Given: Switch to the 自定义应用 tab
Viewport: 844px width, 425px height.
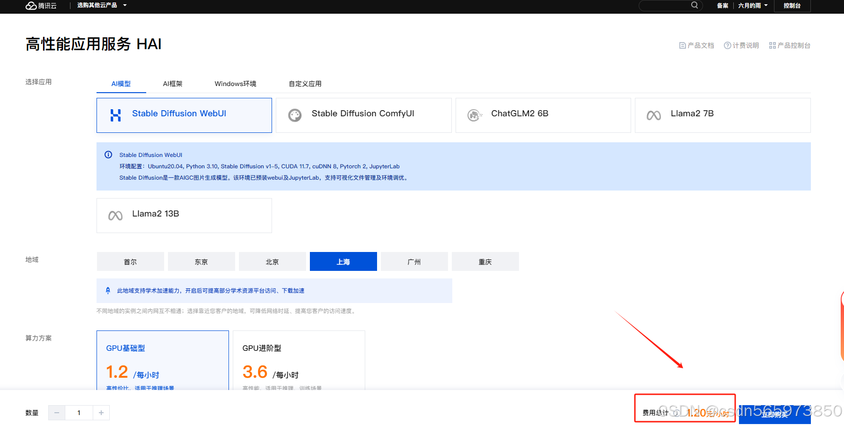Looking at the screenshot, I should pyautogui.click(x=305, y=84).
